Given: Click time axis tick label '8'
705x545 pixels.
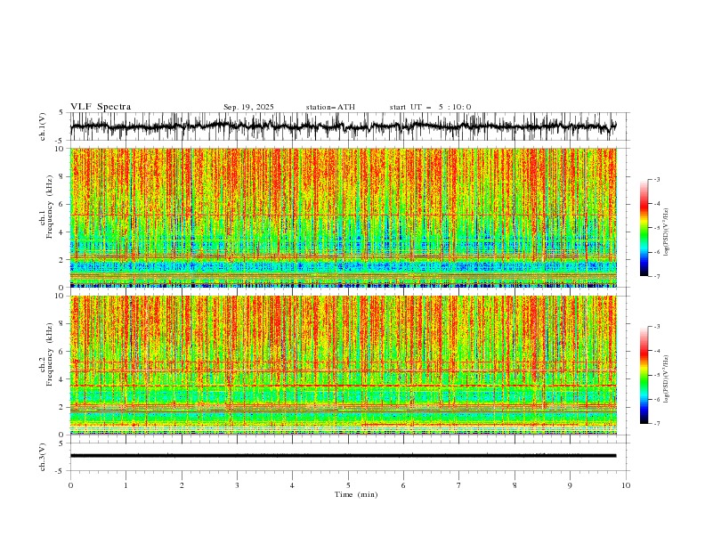Looking at the screenshot, I should click(515, 485).
